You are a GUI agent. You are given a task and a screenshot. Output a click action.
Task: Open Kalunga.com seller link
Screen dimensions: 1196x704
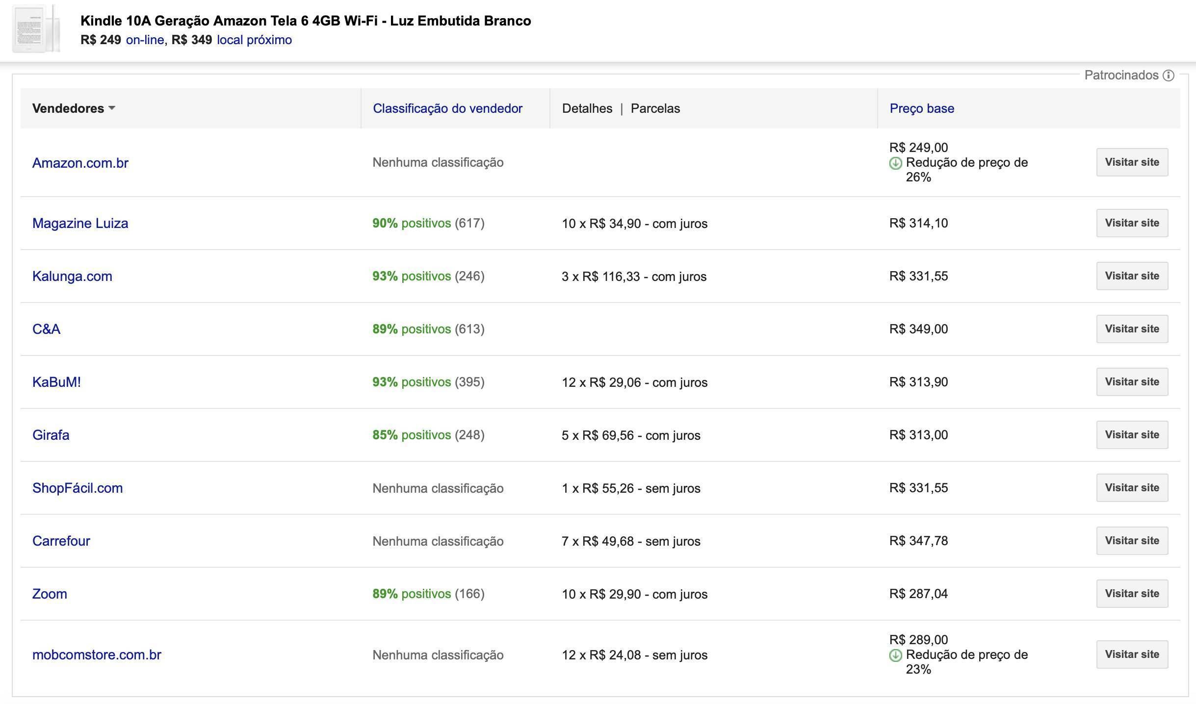(72, 276)
